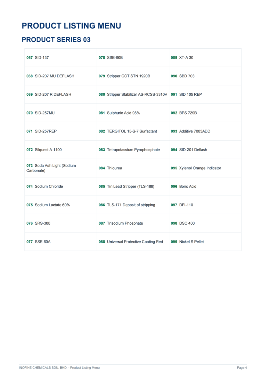Select 082 TERGITOL 15-S-7 Surfactant

coord(127,131)
